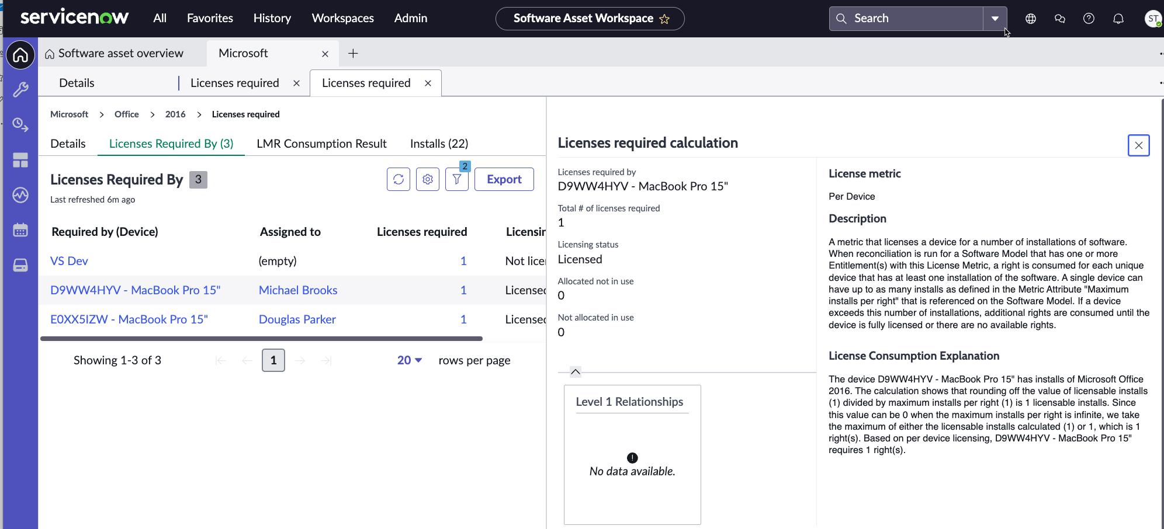The height and width of the screenshot is (529, 1164).
Task: Refresh the Licenses Required By list
Action: coord(399,179)
